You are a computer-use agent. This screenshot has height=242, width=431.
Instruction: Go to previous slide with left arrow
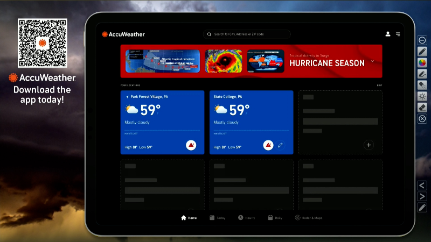coord(422,186)
